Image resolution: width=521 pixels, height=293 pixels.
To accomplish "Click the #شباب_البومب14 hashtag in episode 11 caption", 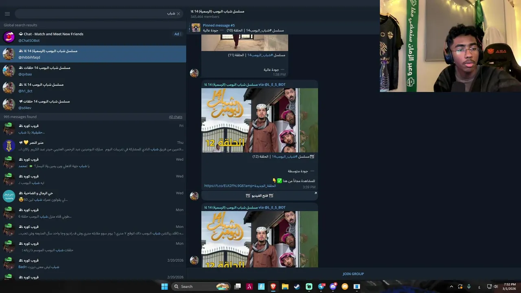I will pos(260,55).
